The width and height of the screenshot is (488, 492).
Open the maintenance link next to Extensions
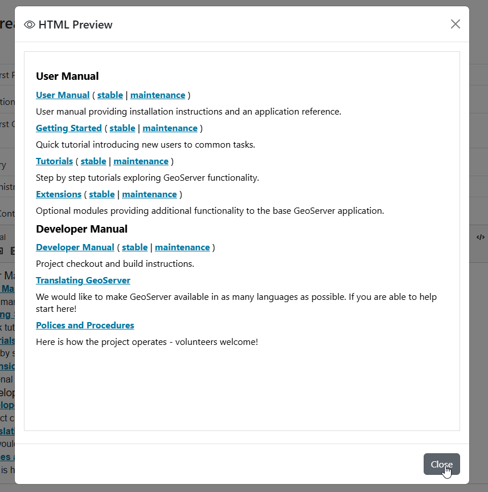point(149,194)
